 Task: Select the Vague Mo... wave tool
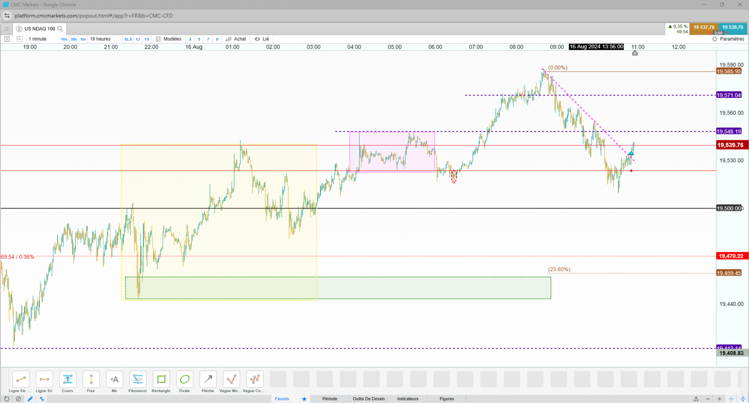coord(231,379)
